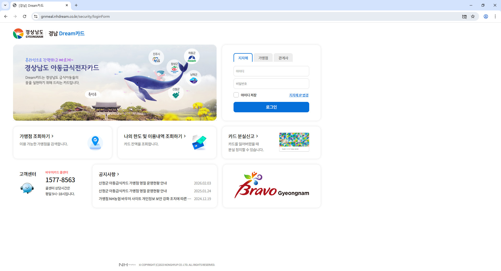Switch to the 가맹점 login tab

(x=263, y=58)
